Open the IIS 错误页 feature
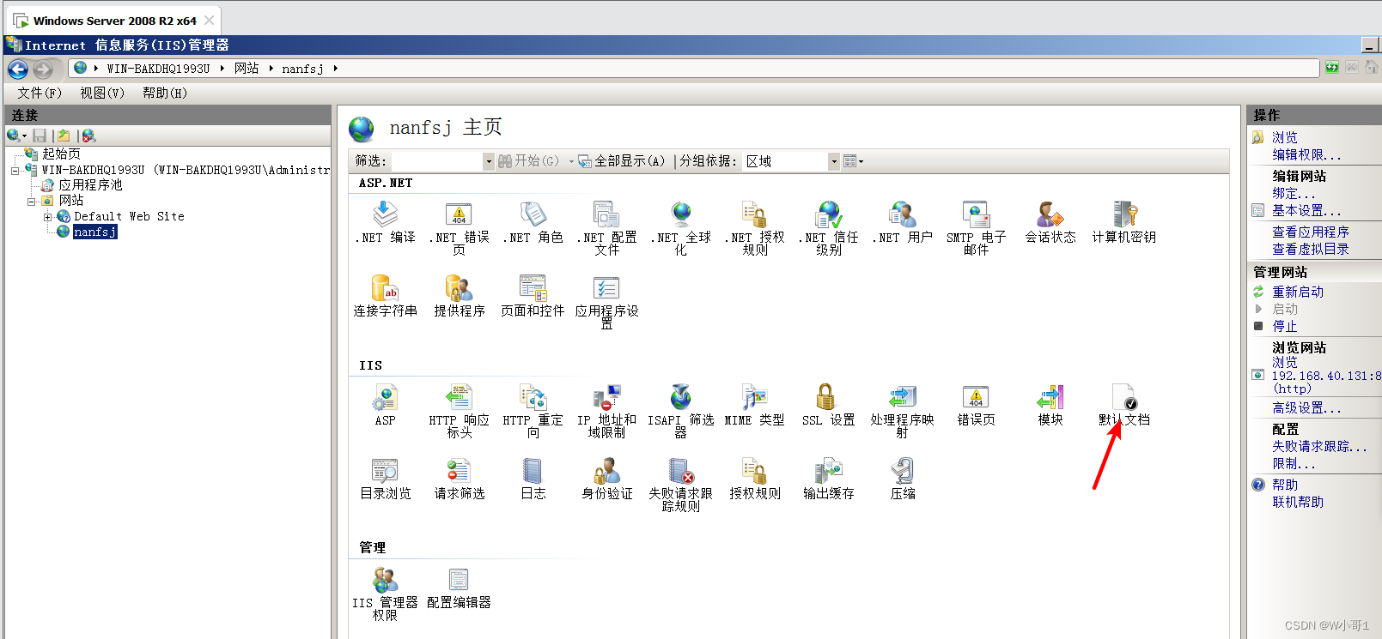This screenshot has width=1382, height=639. click(976, 405)
